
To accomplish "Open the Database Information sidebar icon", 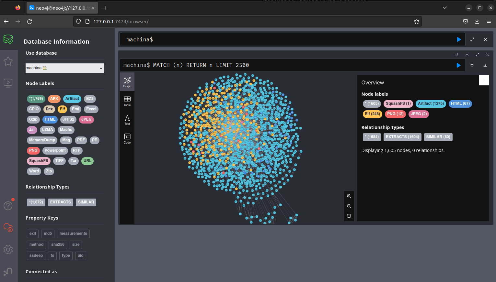I will click(x=8, y=39).
